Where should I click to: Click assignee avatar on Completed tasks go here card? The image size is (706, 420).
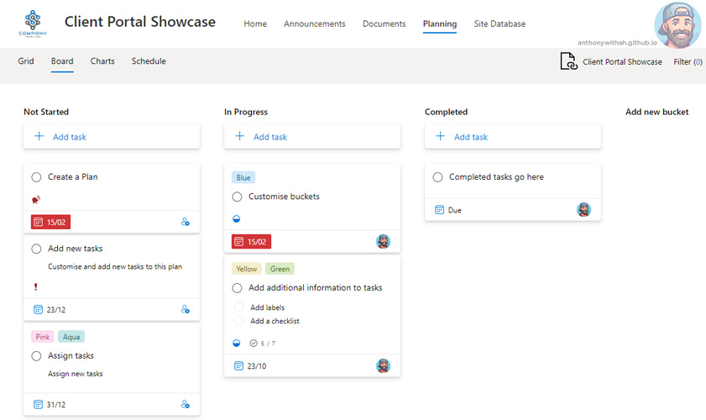(583, 210)
